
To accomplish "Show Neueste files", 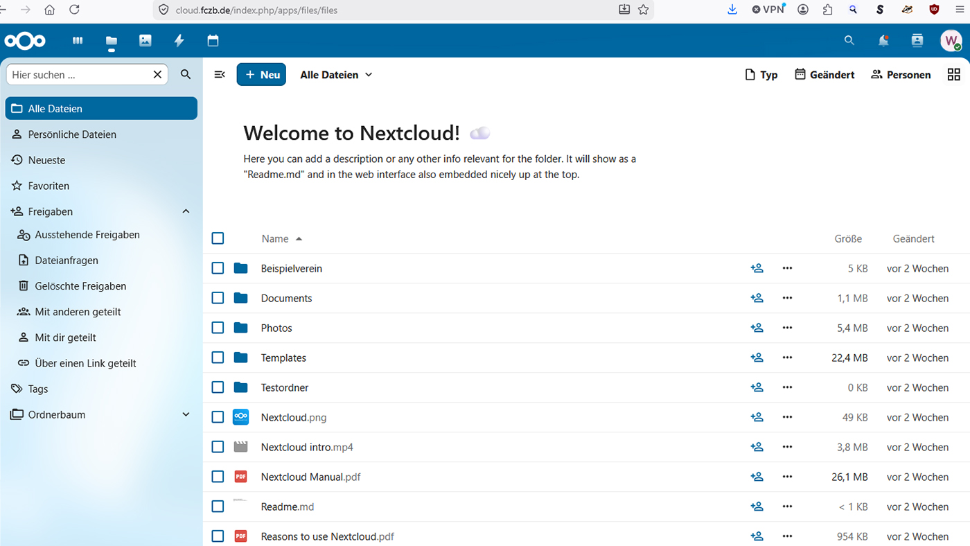I will [x=101, y=160].
